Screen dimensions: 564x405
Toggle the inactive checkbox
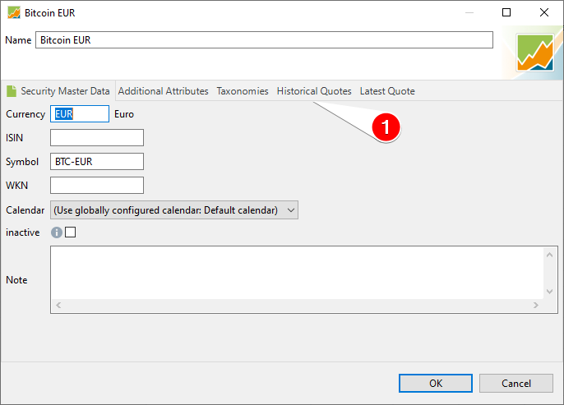[71, 232]
